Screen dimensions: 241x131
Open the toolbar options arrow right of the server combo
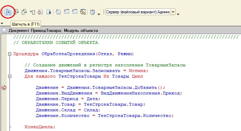click(x=178, y=14)
